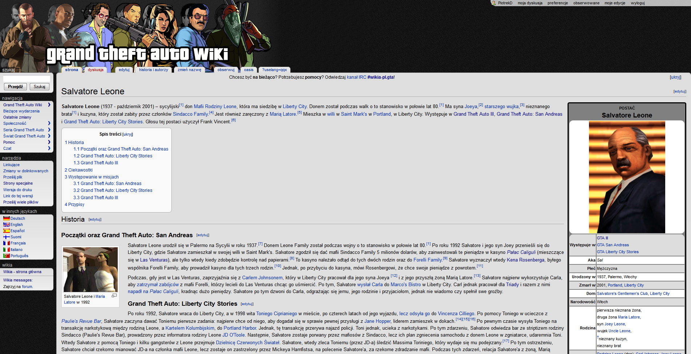
Task: Open Ostatnie zmiany in navigation
Action: tap(17, 117)
